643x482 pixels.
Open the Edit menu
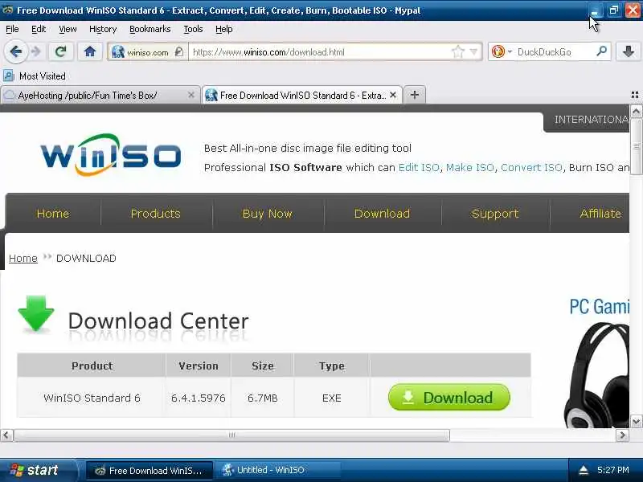39,29
